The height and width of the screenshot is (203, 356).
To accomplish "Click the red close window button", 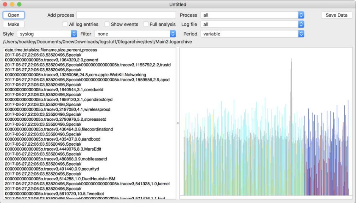I will [x=5, y=5].
